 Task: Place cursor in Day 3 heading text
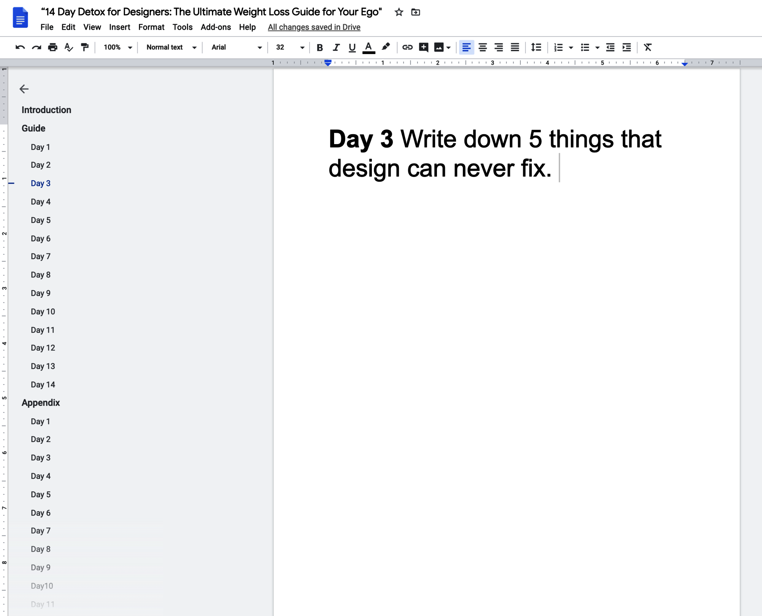tap(495, 154)
